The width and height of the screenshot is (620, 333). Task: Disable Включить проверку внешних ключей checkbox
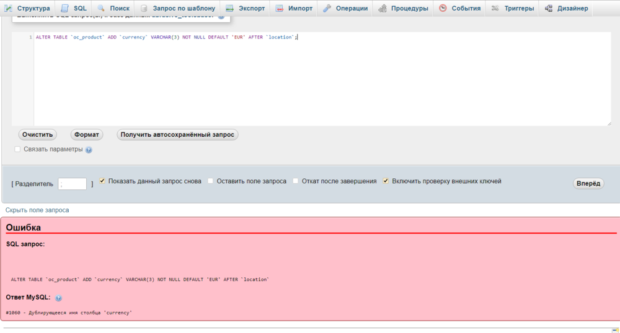coord(386,181)
